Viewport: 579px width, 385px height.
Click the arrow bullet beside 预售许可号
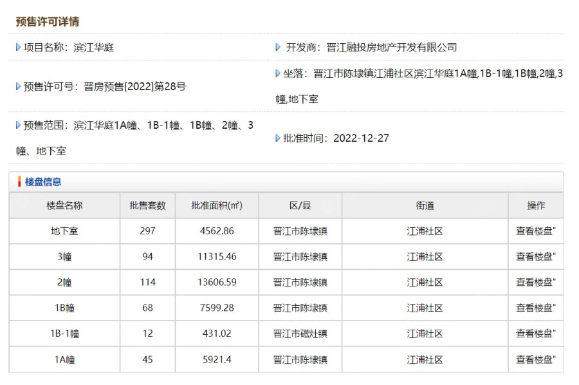point(19,86)
